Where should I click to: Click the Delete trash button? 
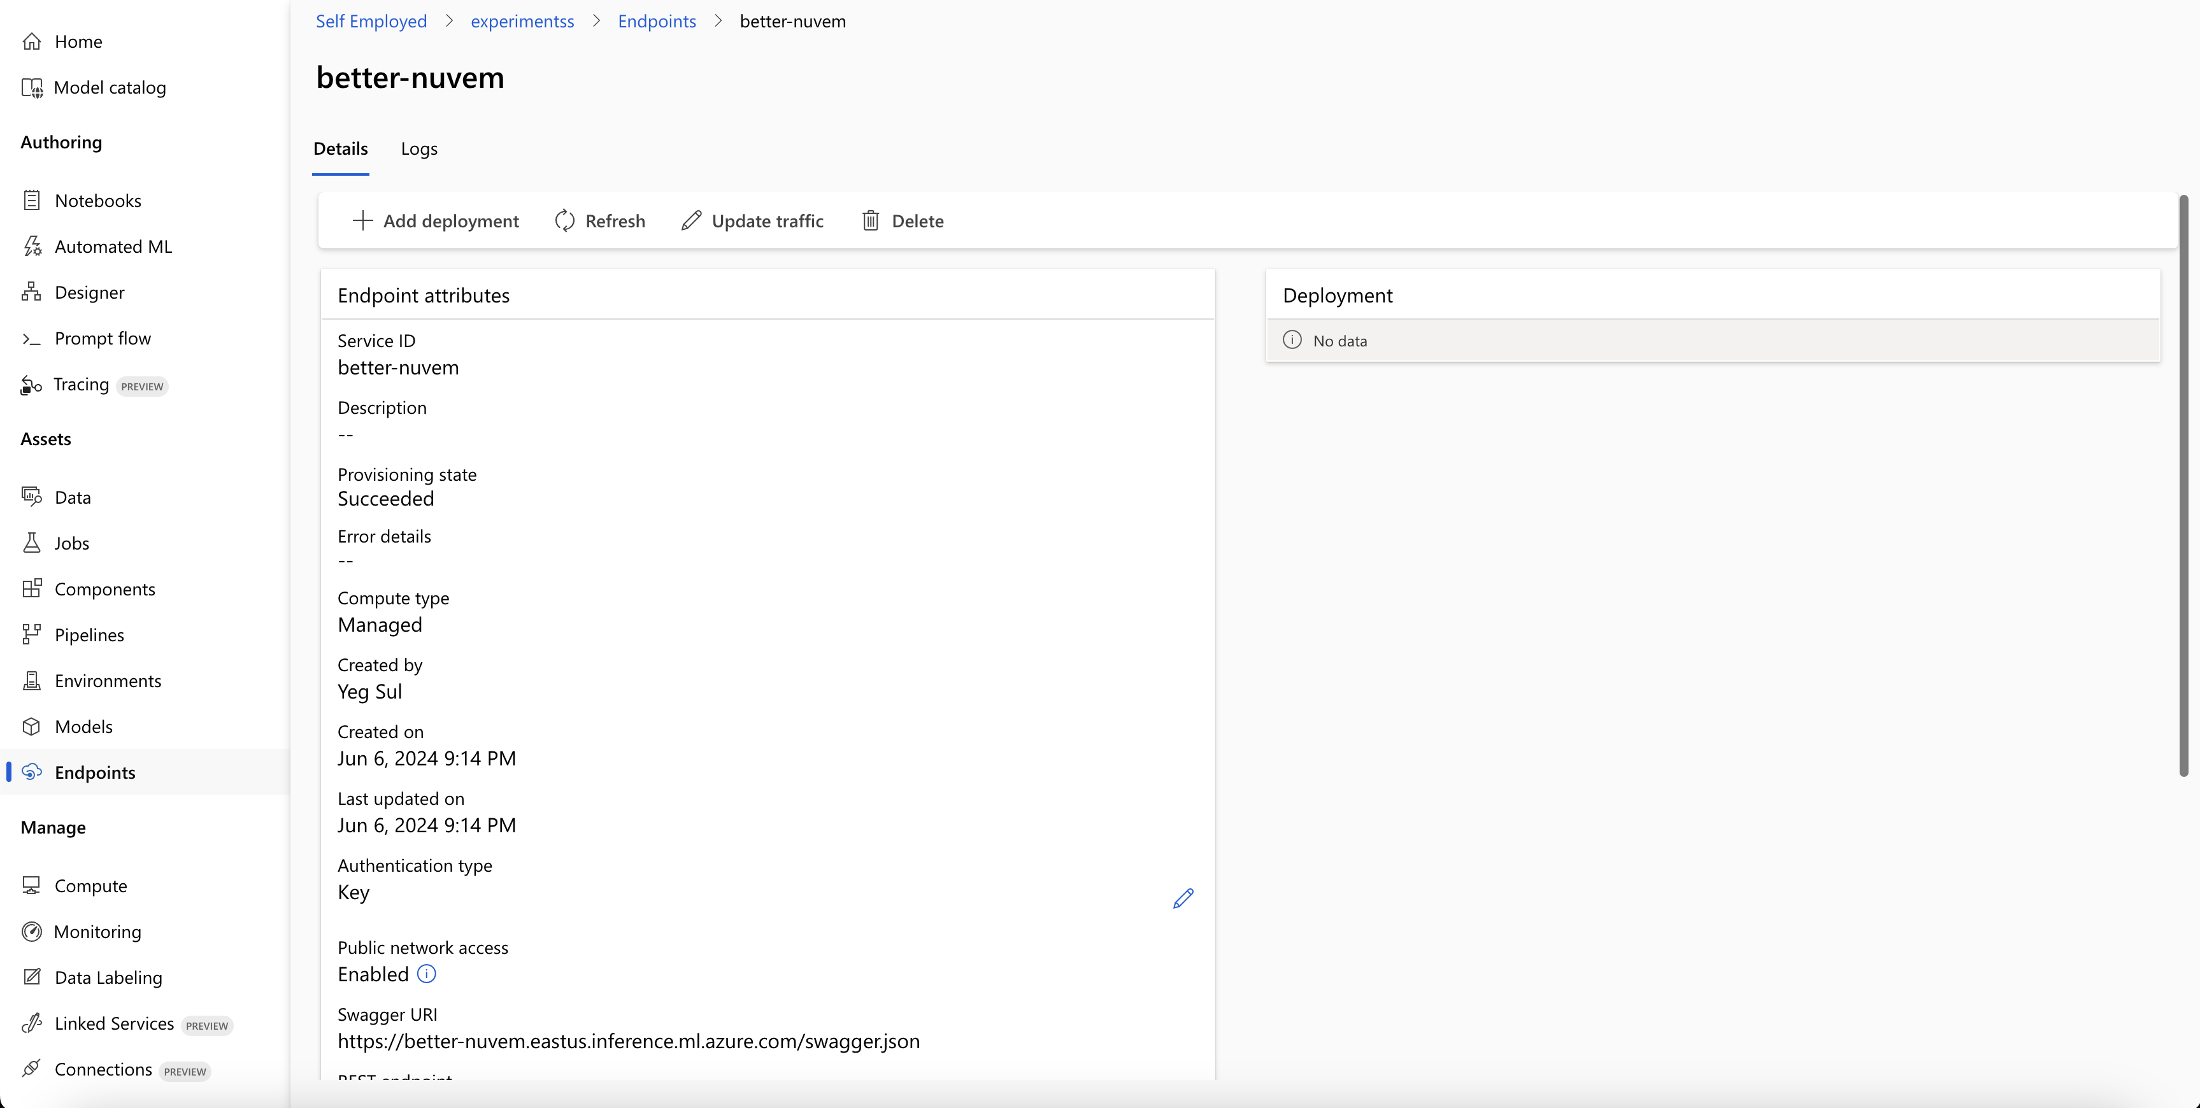[x=903, y=221]
